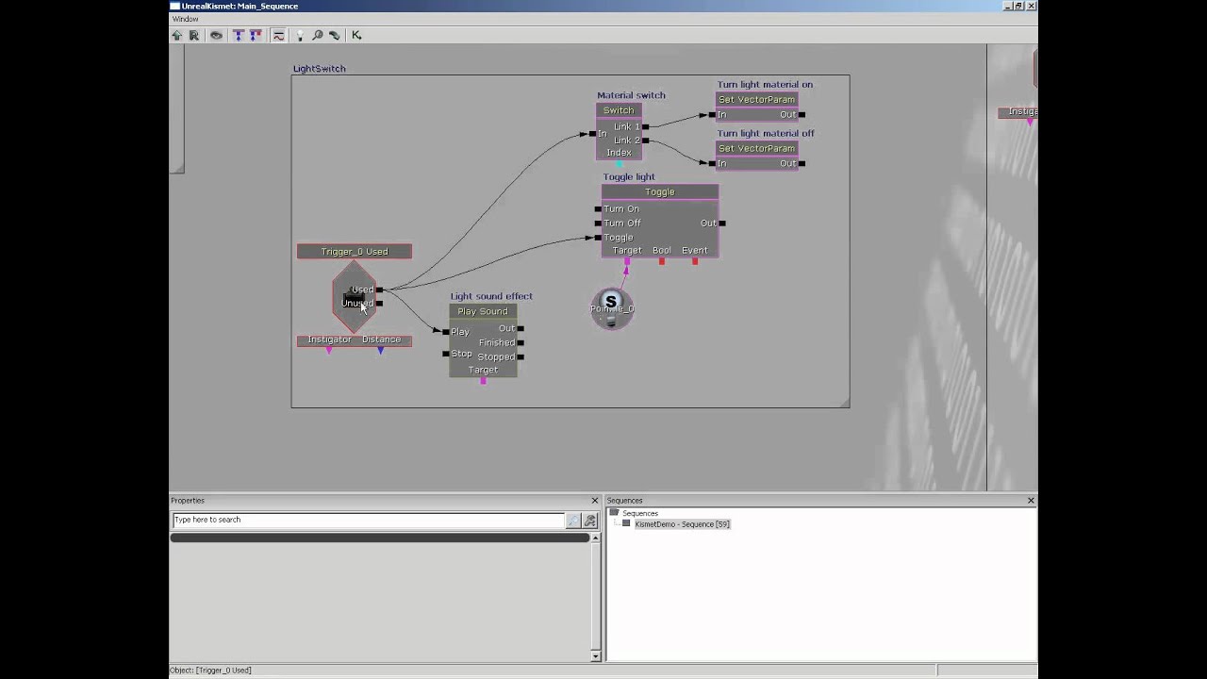Click the blue Distance variable connector
The height and width of the screenshot is (679, 1207).
coord(381,351)
